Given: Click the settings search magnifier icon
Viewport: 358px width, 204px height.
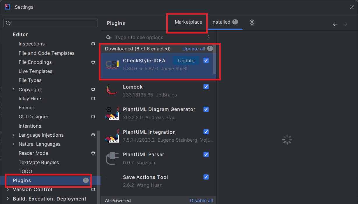Looking at the screenshot, I should (8, 23).
